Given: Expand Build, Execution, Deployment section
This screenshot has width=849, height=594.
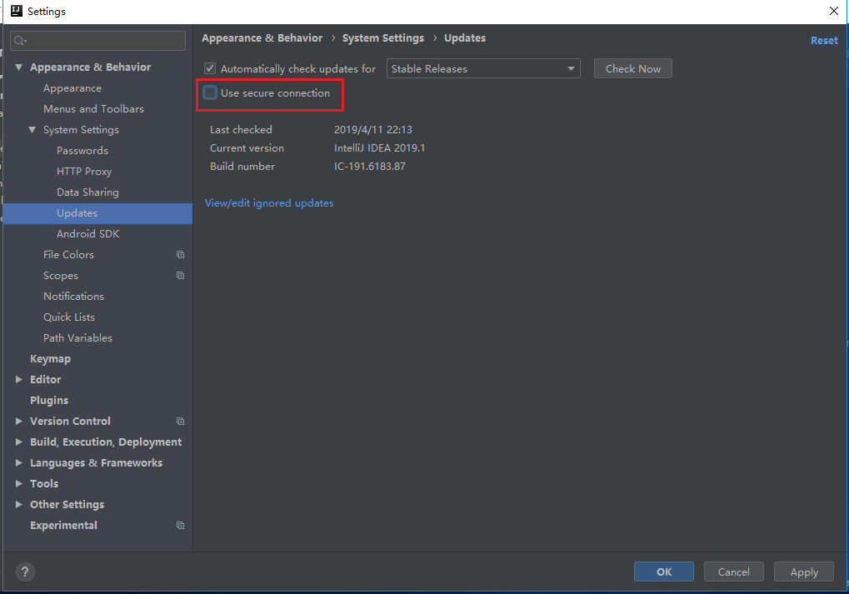Looking at the screenshot, I should pos(19,442).
